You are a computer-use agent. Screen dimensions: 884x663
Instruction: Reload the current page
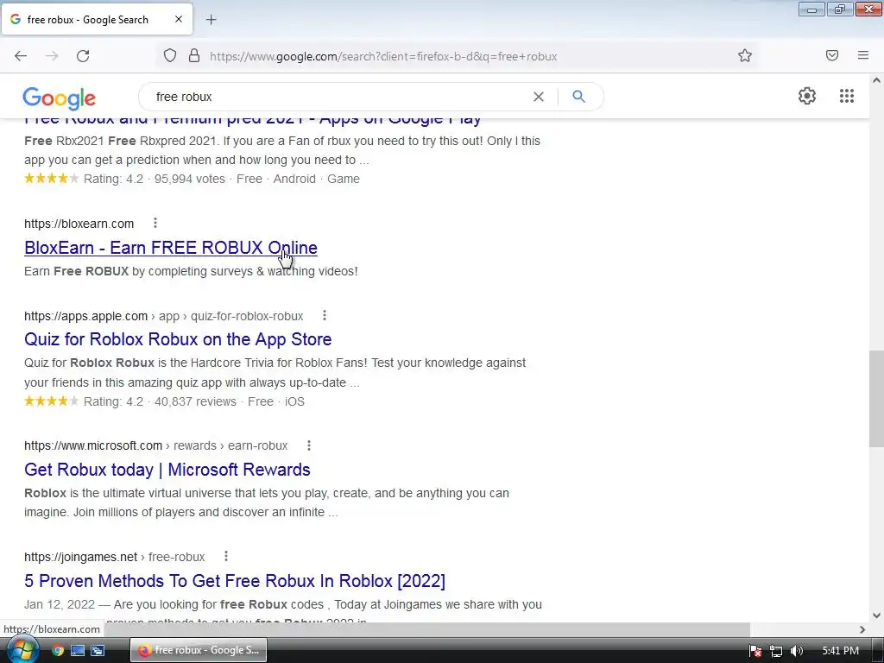point(83,56)
